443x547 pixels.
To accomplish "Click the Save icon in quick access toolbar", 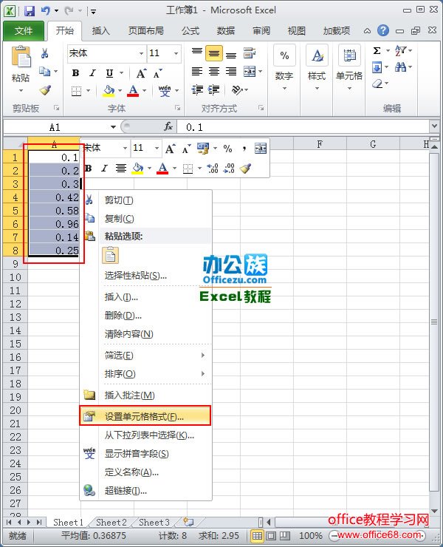I will point(30,11).
